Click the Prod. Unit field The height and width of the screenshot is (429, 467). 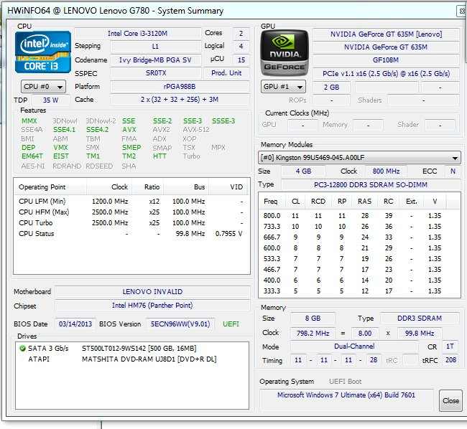pyautogui.click(x=226, y=73)
